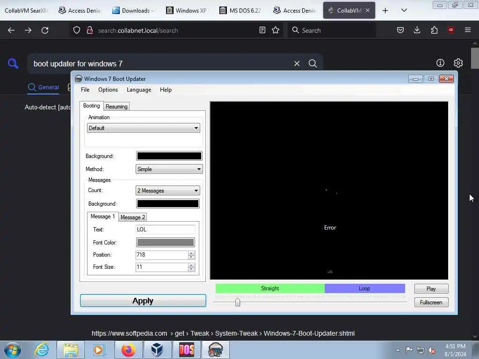Open the Firefox hamburger menu

coord(468,30)
